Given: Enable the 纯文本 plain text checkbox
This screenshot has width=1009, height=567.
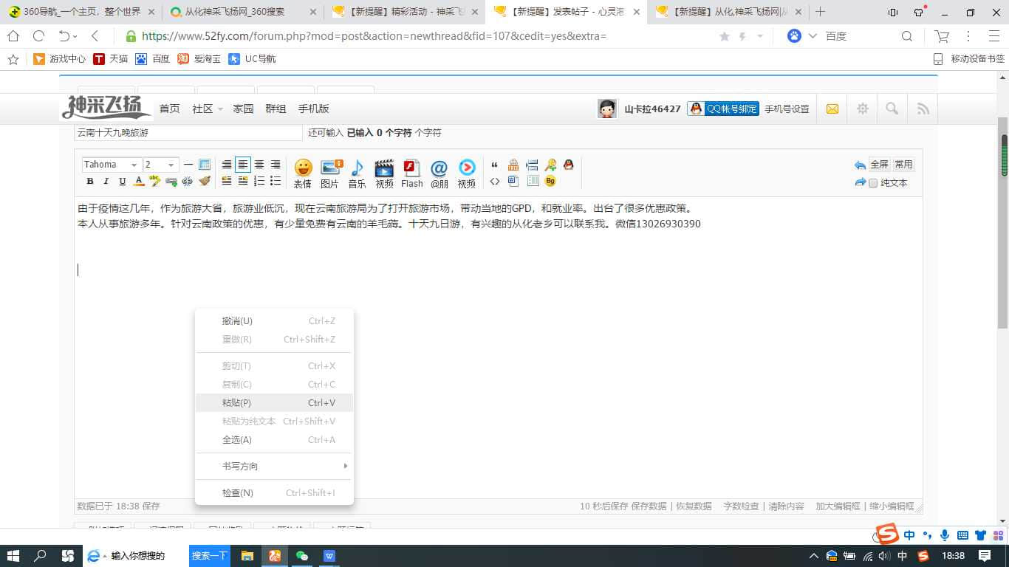Looking at the screenshot, I should tap(873, 183).
